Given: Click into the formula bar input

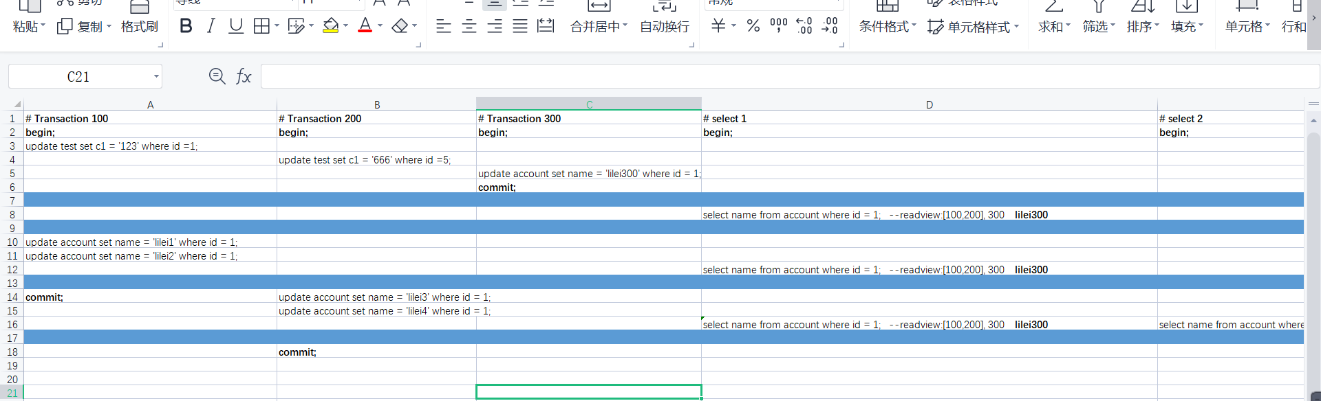Looking at the screenshot, I should pyautogui.click(x=790, y=76).
